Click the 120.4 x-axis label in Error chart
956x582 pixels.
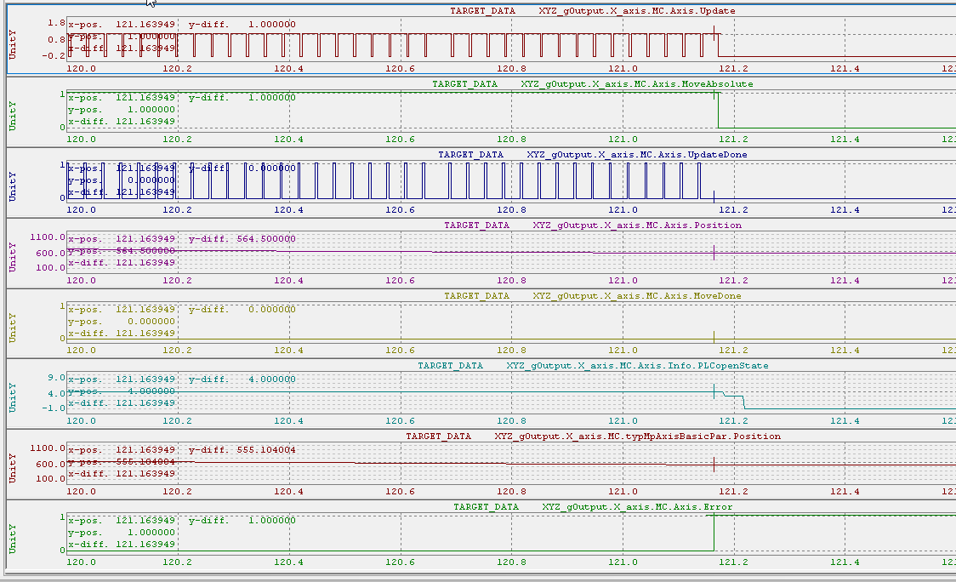(288, 562)
